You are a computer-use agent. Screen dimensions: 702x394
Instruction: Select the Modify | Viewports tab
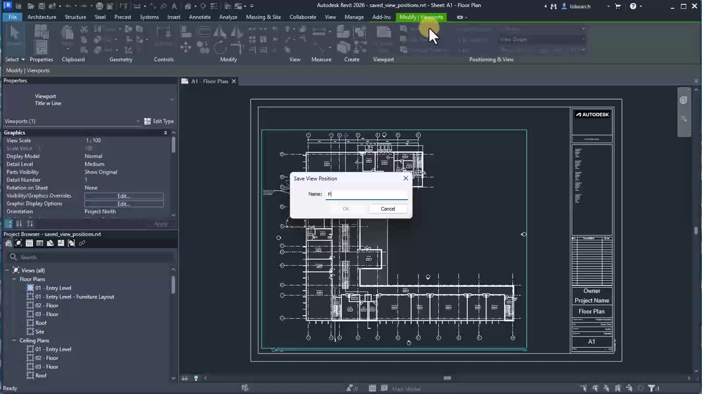[x=421, y=17]
